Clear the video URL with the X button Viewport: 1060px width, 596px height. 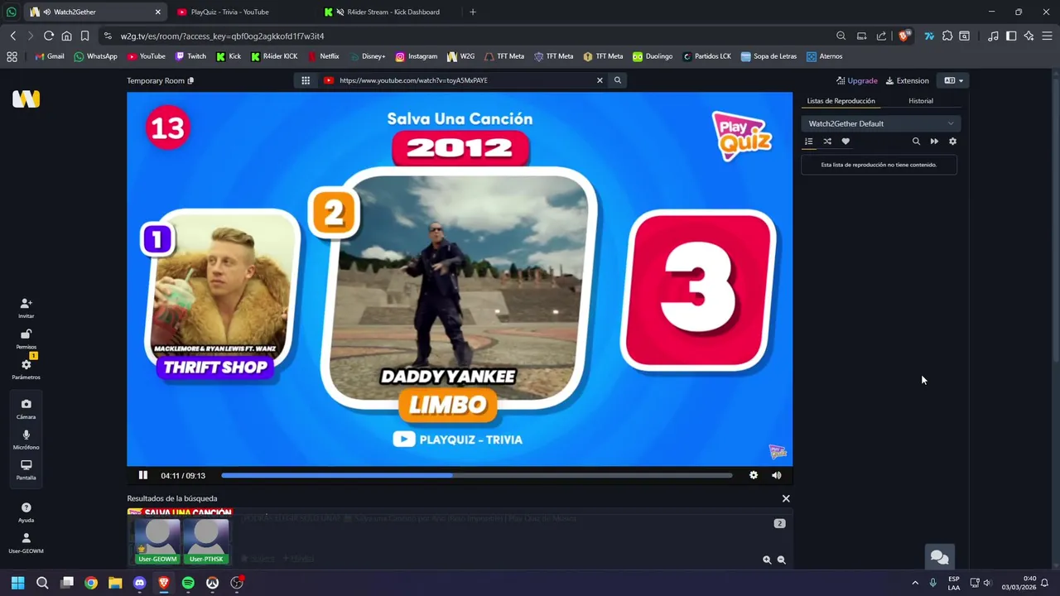point(600,80)
